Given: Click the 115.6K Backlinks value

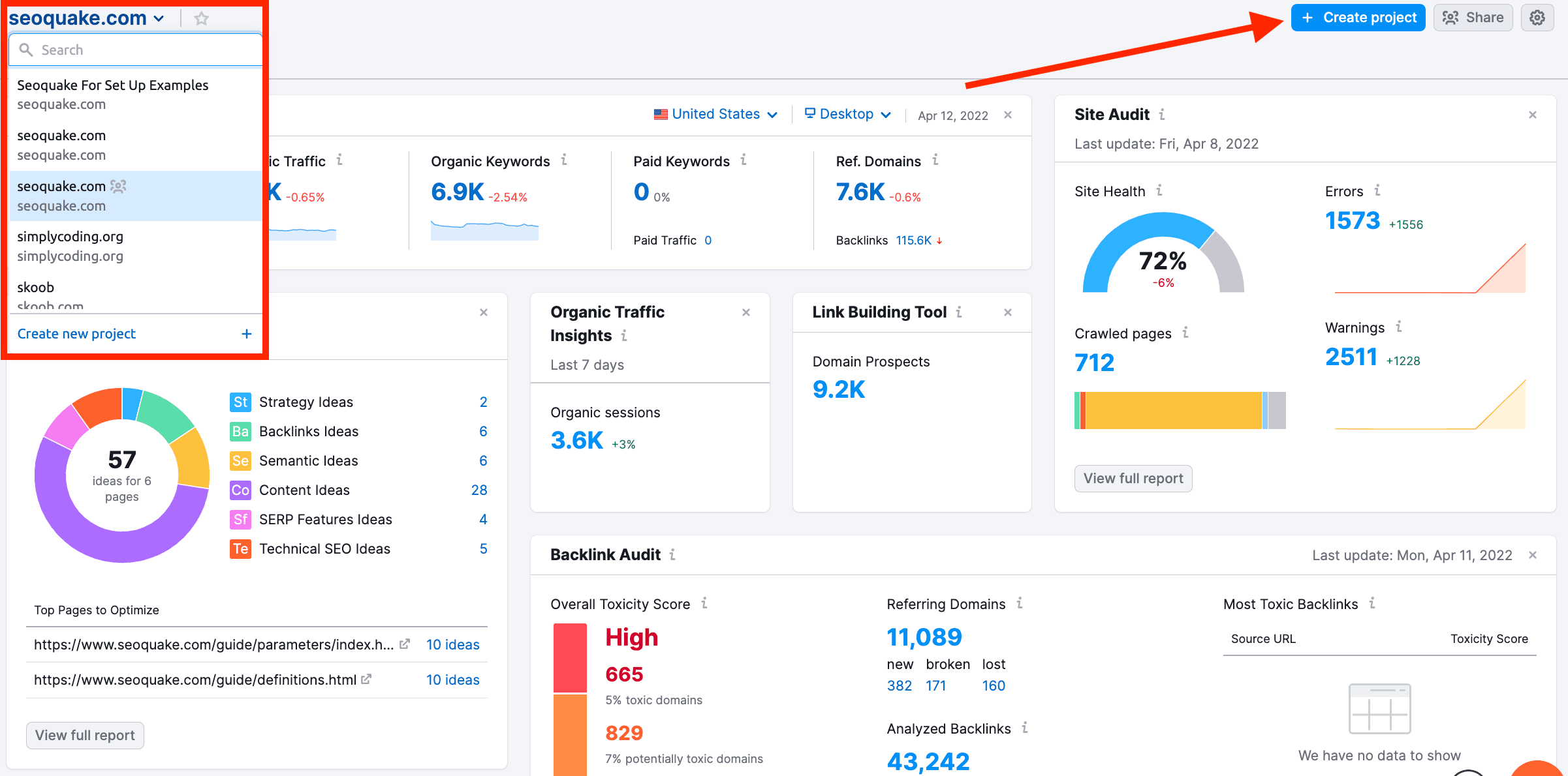Looking at the screenshot, I should coord(914,241).
